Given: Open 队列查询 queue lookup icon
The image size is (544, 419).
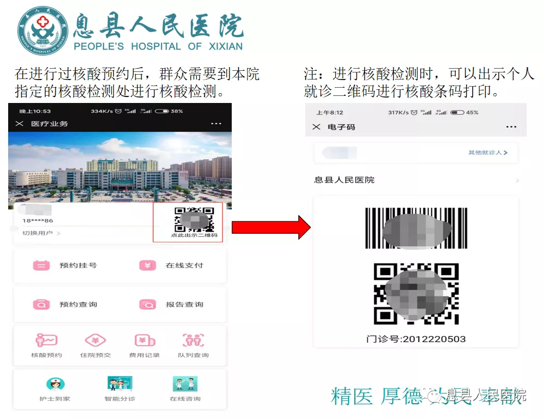Looking at the screenshot, I should [193, 340].
